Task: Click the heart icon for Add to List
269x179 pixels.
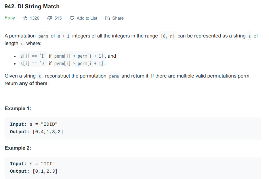Action: 72,18
